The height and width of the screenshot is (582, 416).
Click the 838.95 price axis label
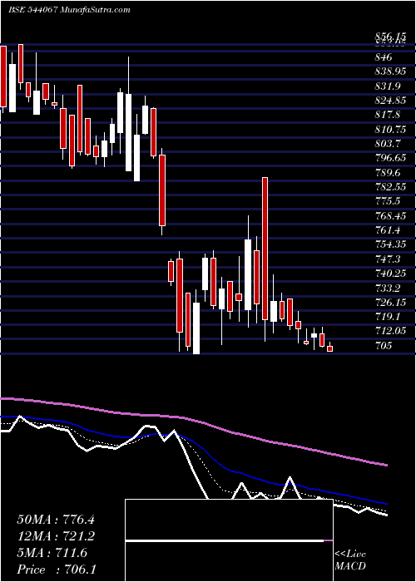coord(390,72)
